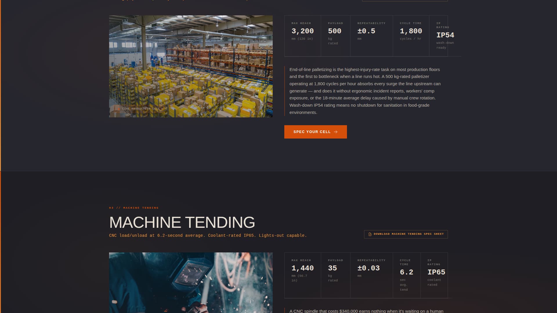This screenshot has height=313, width=557.
Task: Select the MACHINE TENDING heading
Action: point(182,223)
